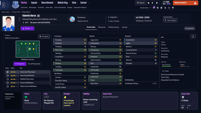Switch to the Performance tab
This screenshot has height=113, width=201.
coord(114,27)
